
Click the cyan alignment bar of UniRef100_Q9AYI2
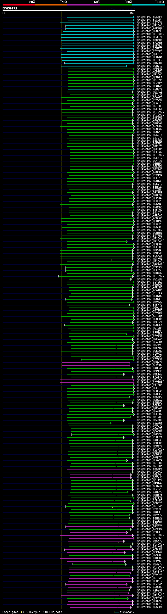[x=94, y=66]
